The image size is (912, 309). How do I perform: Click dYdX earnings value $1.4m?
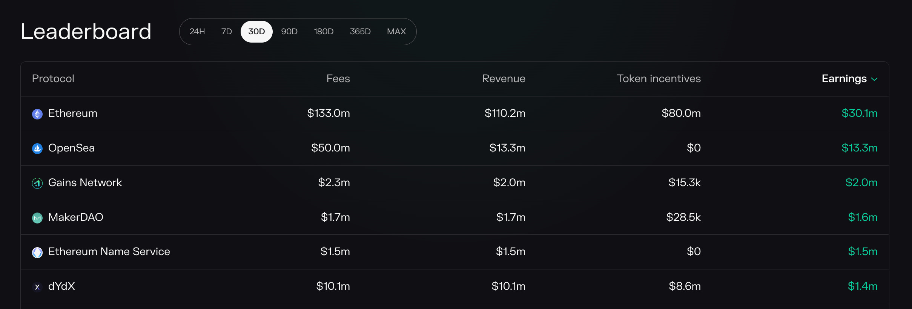pos(863,286)
